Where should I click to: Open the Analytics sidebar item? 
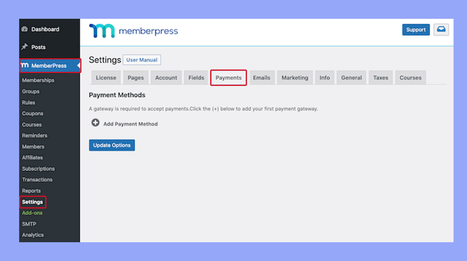pos(32,235)
